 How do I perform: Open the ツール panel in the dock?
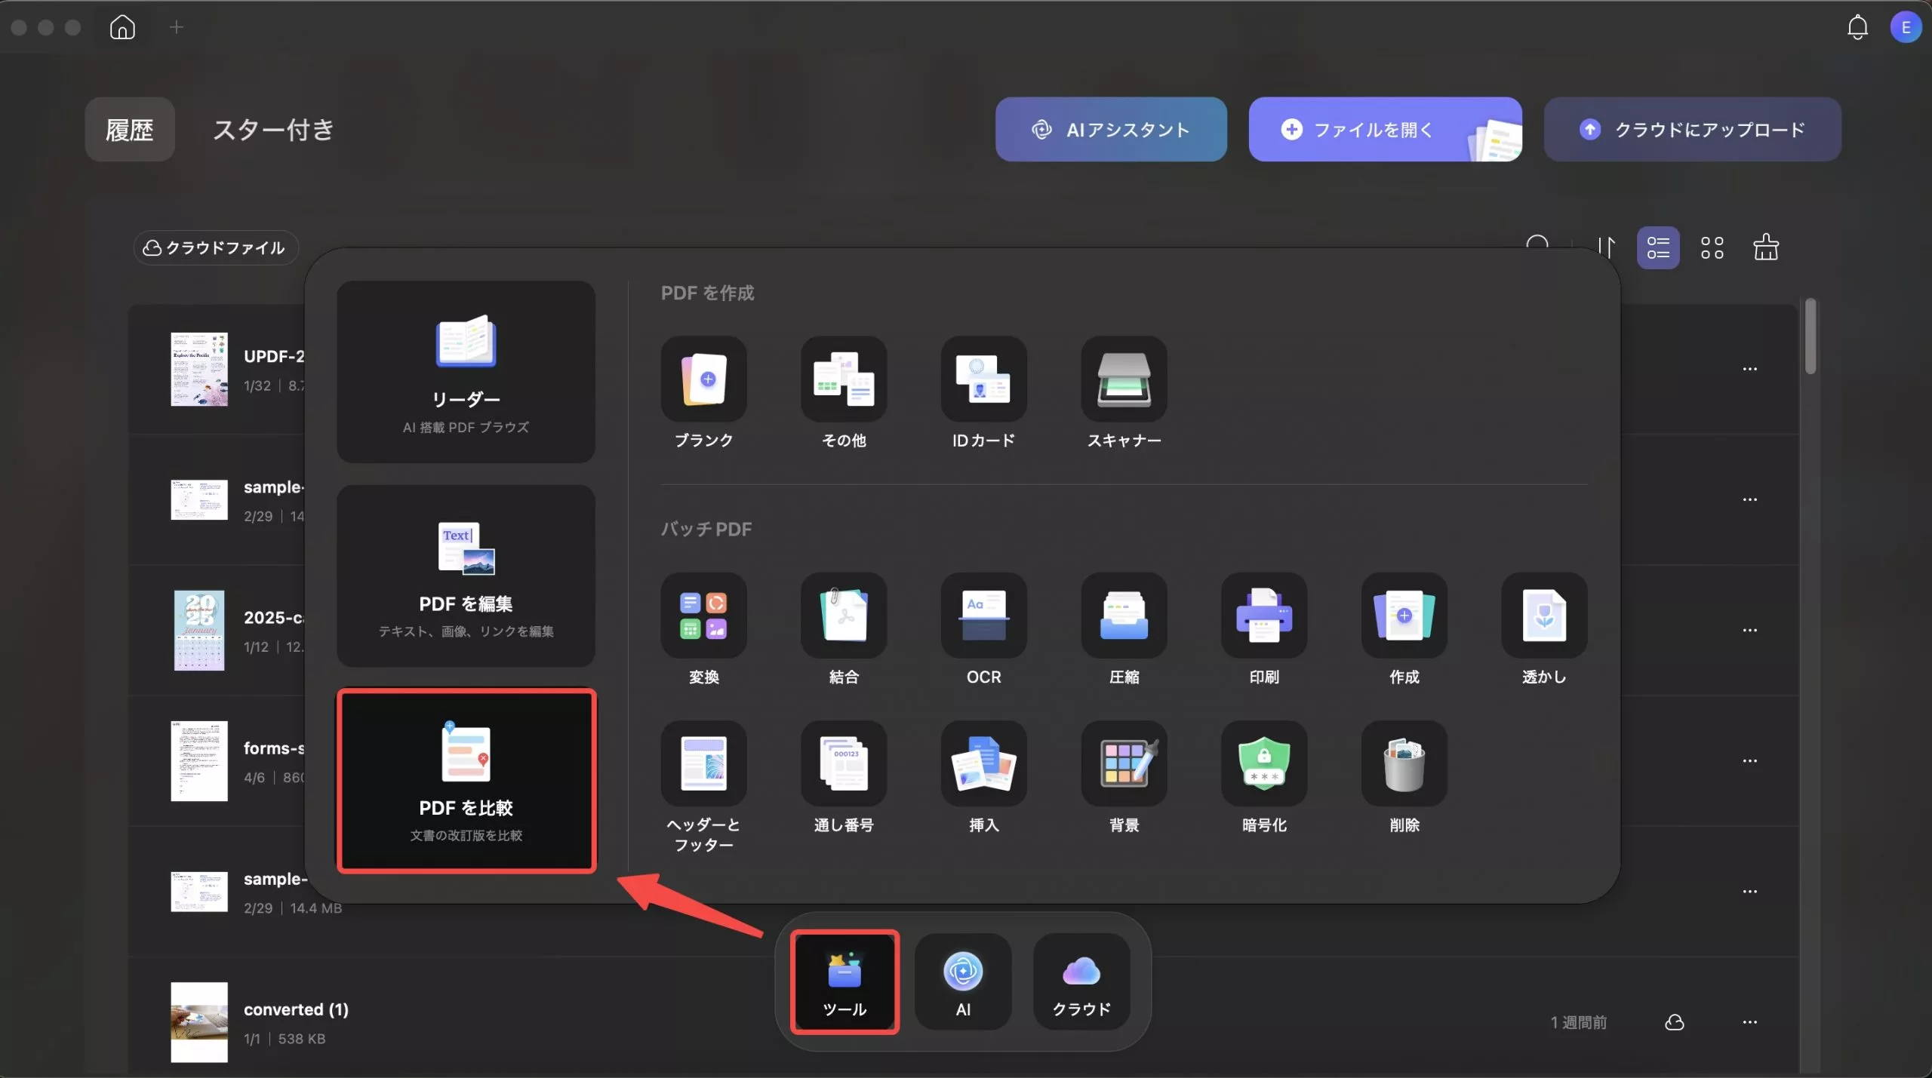(844, 981)
